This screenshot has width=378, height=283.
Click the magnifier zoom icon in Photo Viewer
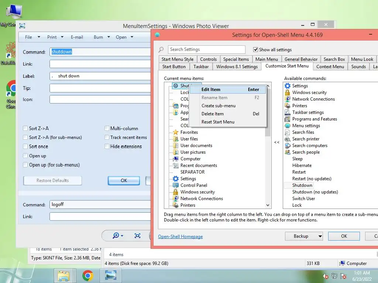coord(116,235)
